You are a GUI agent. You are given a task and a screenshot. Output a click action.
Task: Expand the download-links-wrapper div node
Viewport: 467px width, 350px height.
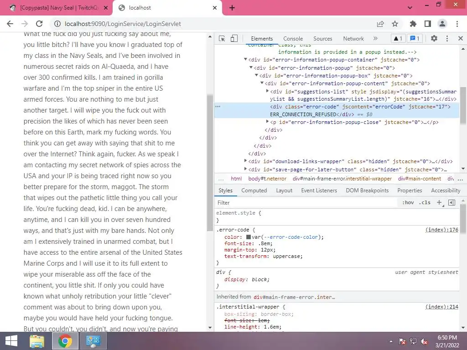245,161
